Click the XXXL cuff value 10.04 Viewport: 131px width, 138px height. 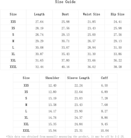[105, 131]
